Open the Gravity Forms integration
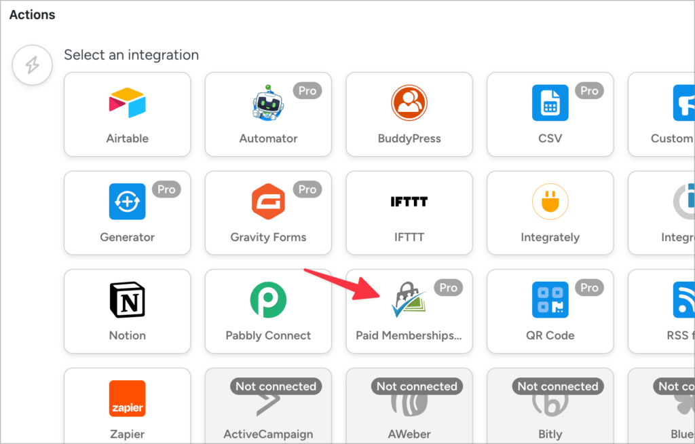 [268, 212]
